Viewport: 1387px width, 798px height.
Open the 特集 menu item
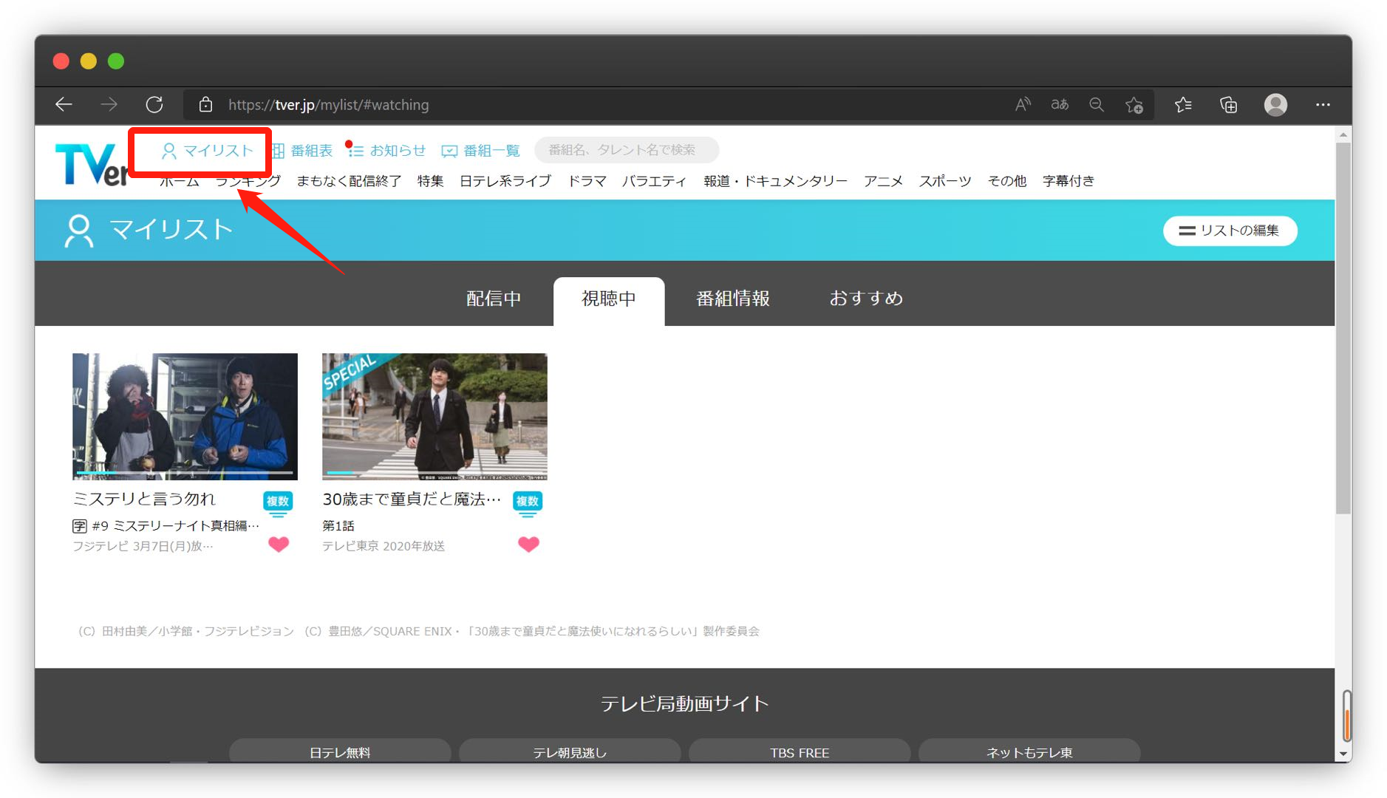click(430, 181)
